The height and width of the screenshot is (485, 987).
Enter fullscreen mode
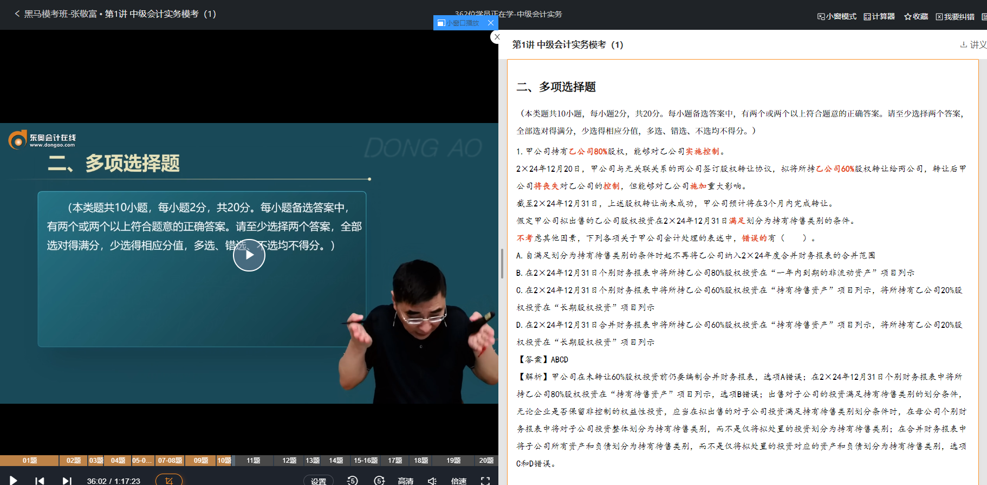[x=485, y=481]
